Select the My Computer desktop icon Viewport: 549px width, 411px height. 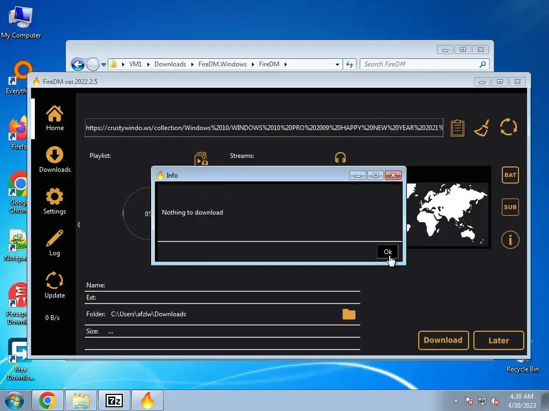point(21,22)
